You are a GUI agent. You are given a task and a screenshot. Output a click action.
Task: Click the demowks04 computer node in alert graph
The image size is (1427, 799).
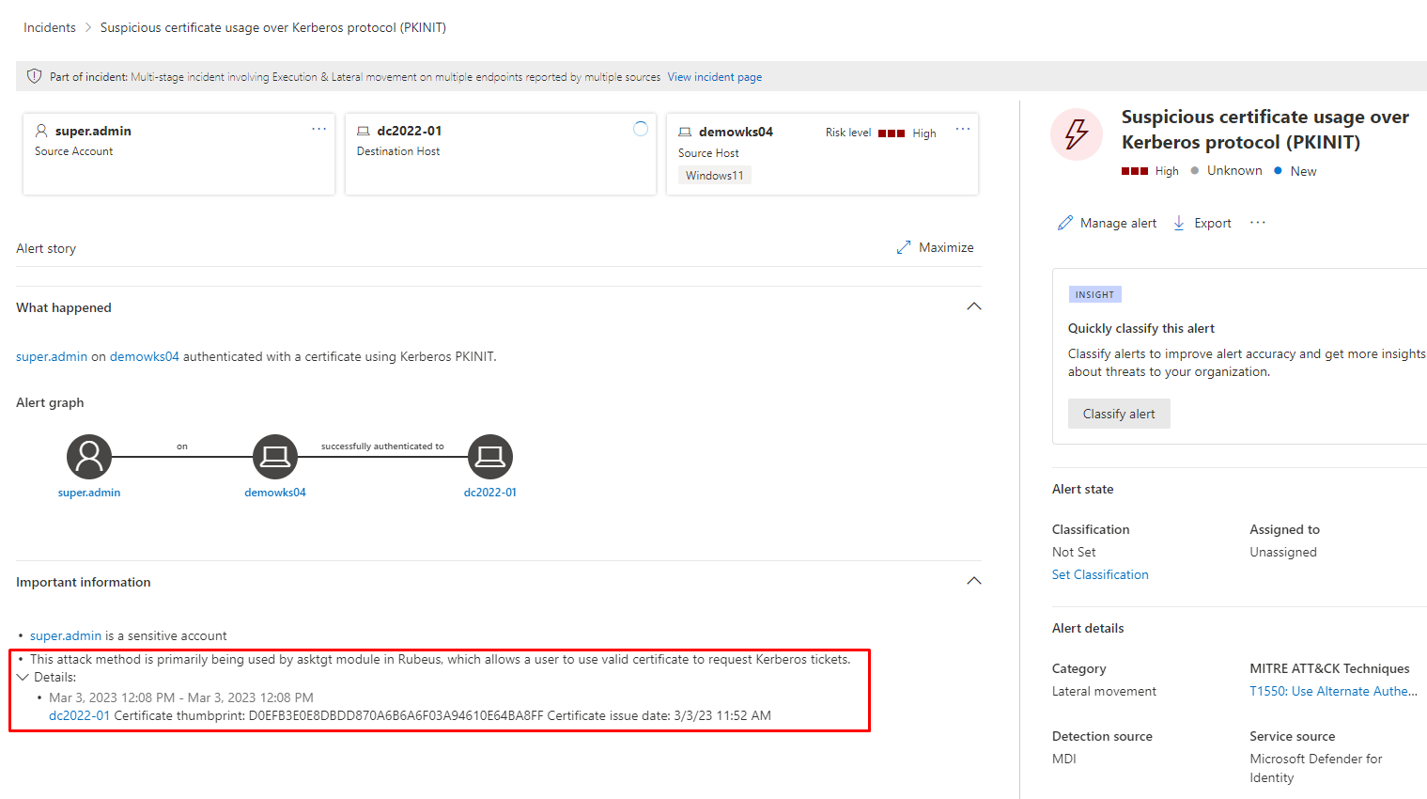click(275, 457)
